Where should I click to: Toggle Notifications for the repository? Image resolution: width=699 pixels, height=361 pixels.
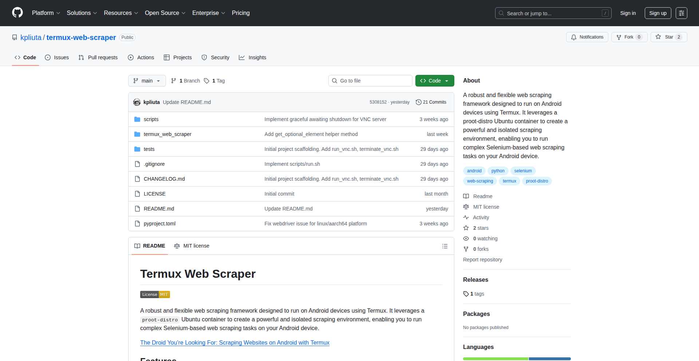[x=587, y=37]
